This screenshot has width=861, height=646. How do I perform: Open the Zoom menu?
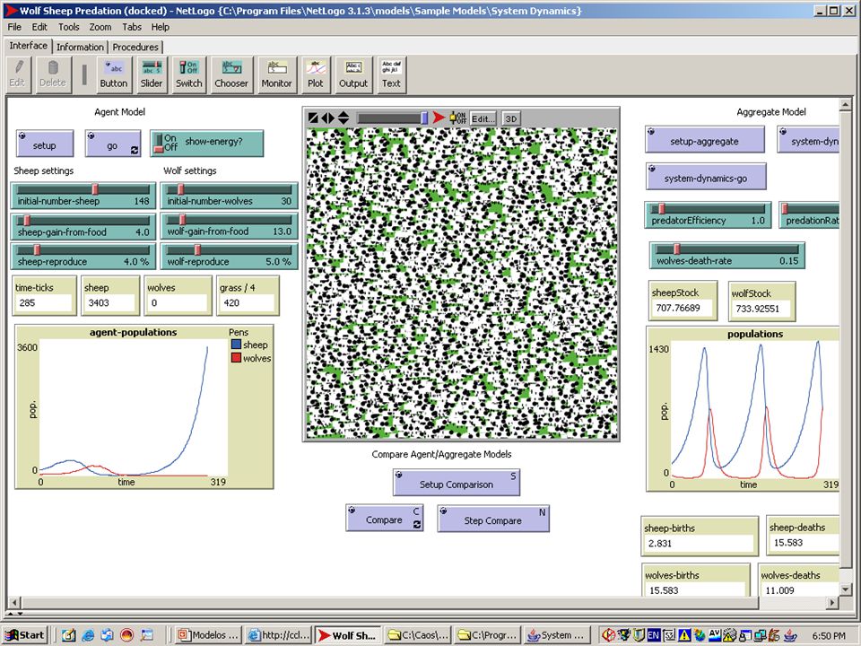100,27
